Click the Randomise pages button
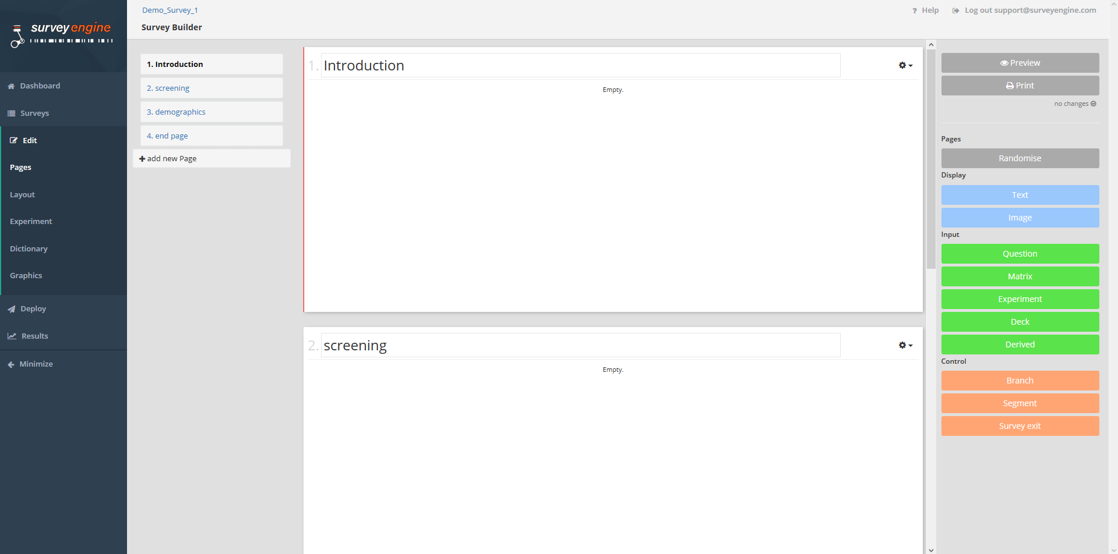This screenshot has width=1118, height=554. (x=1020, y=158)
